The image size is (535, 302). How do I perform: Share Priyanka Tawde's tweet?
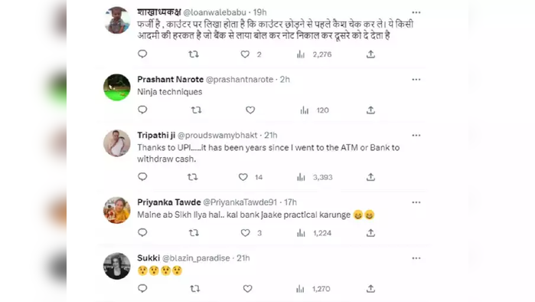click(370, 233)
